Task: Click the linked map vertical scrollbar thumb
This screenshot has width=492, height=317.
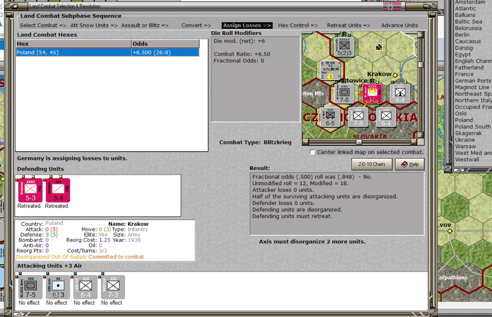Action: point(420,65)
